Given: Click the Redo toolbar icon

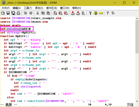Looking at the screenshot, I should (31, 13).
